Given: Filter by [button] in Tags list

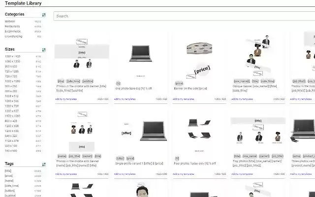Looking at the screenshot, I should 10,191.
